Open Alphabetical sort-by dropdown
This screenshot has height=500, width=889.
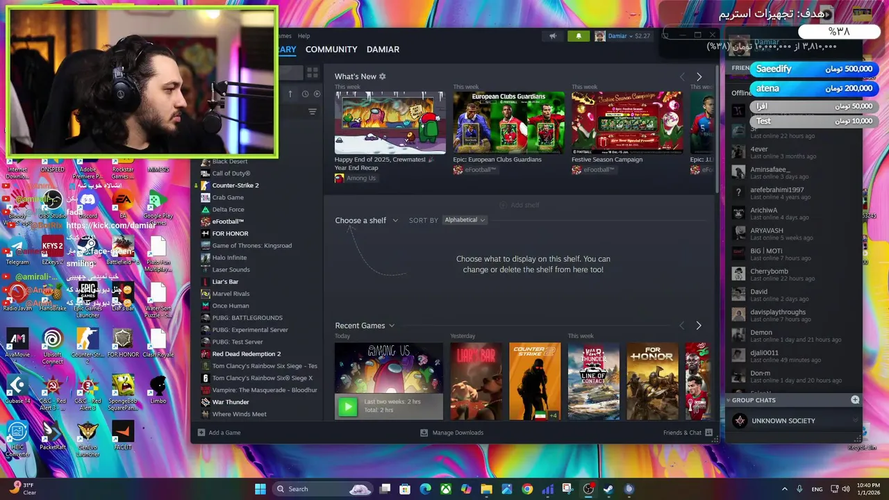[x=465, y=220]
